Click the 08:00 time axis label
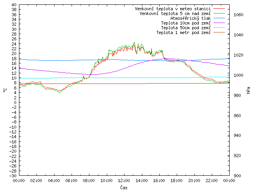Image resolution: width=253 pixels, height=190 pixels. point(89,180)
